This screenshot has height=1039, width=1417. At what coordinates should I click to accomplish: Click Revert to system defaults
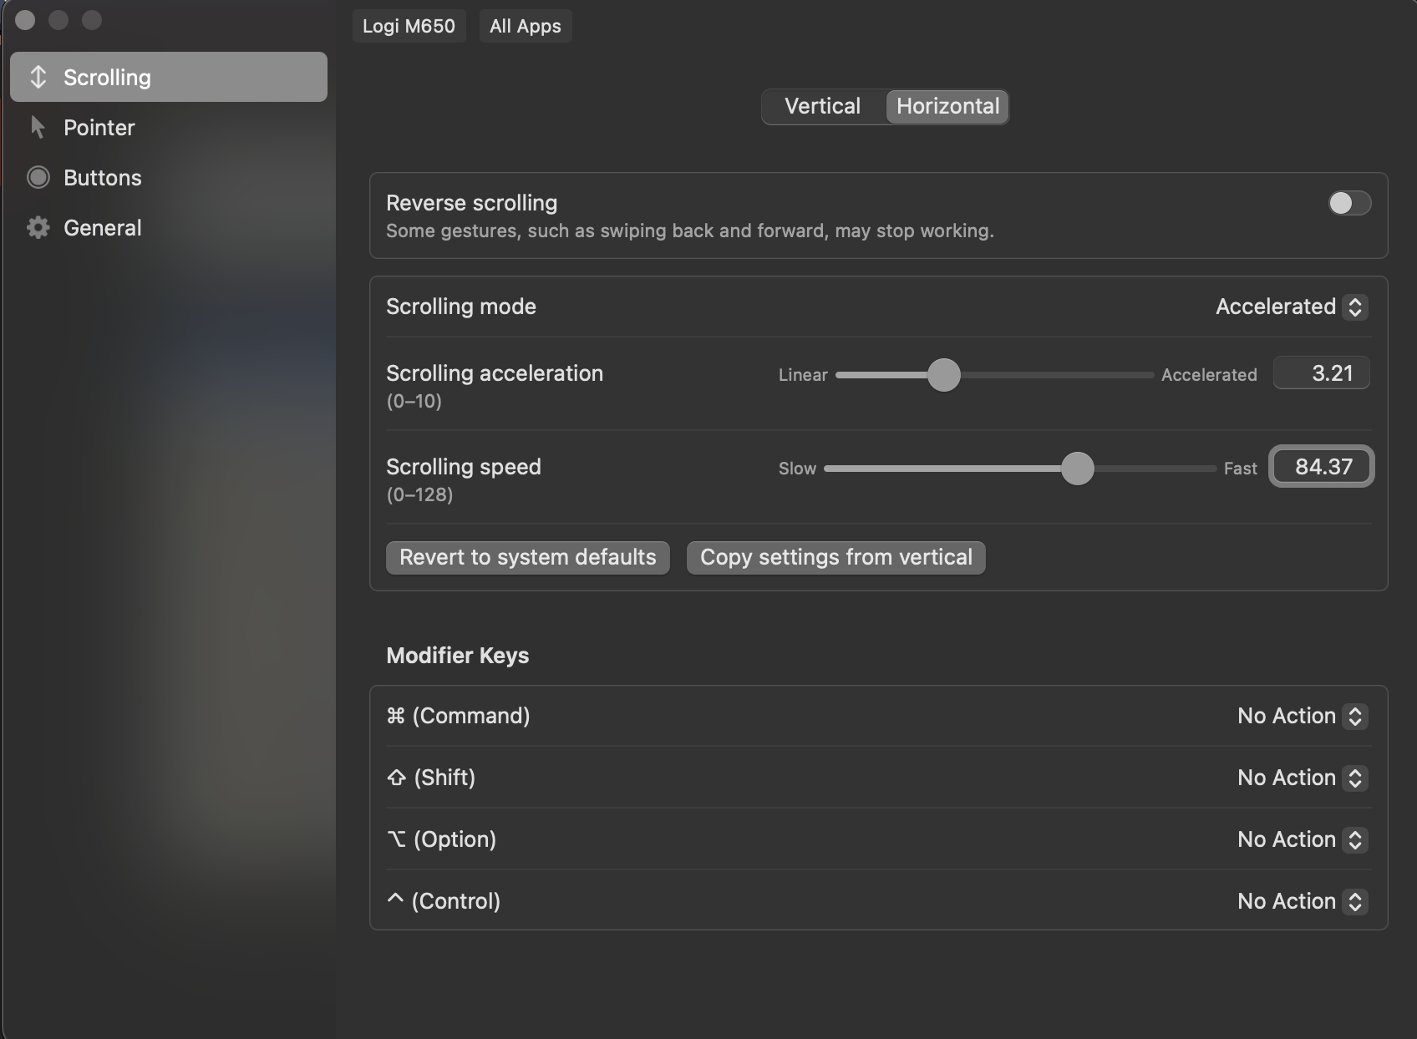pos(528,557)
